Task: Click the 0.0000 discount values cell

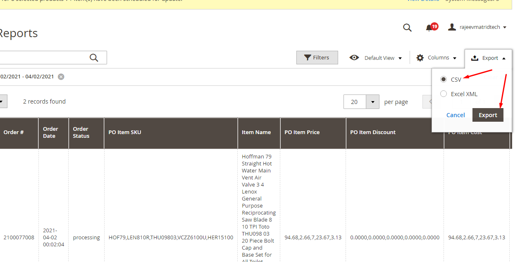Action: [395, 237]
